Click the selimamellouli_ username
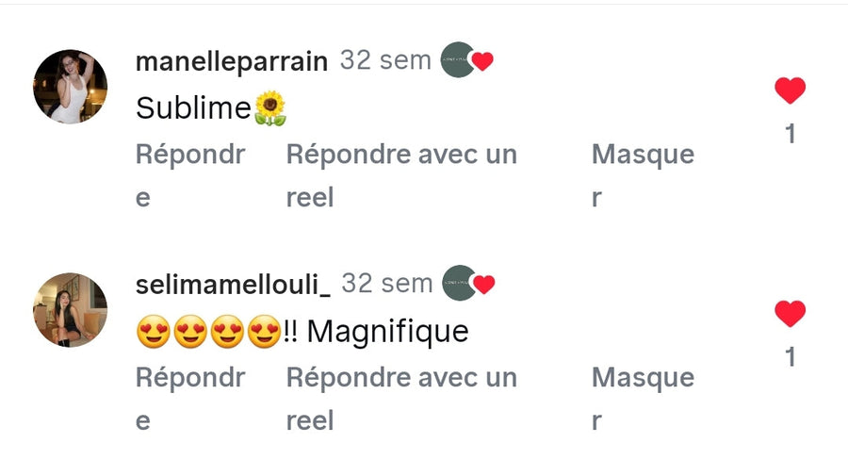The height and width of the screenshot is (459, 848). pyautogui.click(x=233, y=284)
